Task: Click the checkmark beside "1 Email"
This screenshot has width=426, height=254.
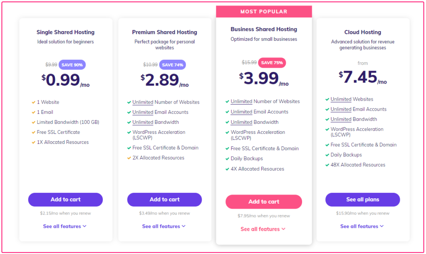Action: point(34,112)
